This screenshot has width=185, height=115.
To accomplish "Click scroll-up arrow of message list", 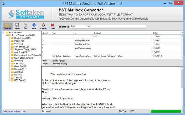I will pos(183,33).
